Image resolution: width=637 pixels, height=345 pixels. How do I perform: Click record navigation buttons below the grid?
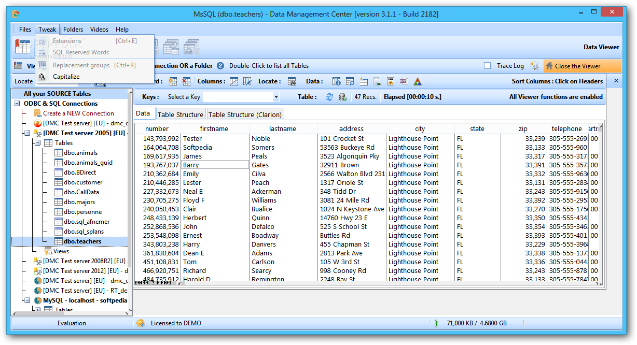(x=153, y=282)
